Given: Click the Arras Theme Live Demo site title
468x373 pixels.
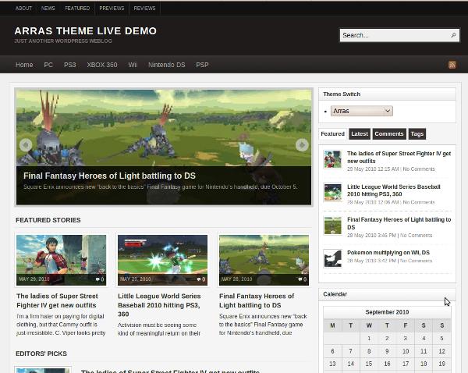Looking at the screenshot, I should click(85, 30).
